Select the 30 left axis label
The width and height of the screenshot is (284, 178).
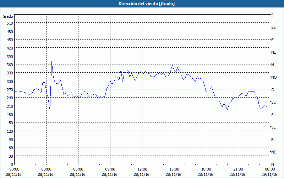pyautogui.click(x=11, y=156)
